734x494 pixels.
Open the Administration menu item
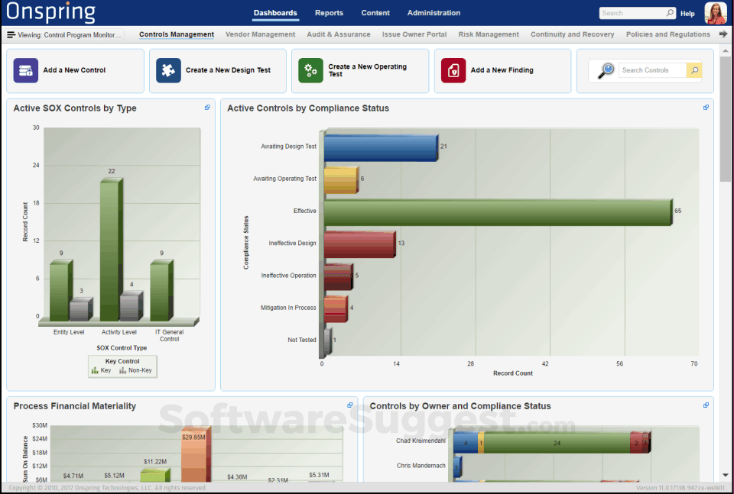click(x=434, y=13)
